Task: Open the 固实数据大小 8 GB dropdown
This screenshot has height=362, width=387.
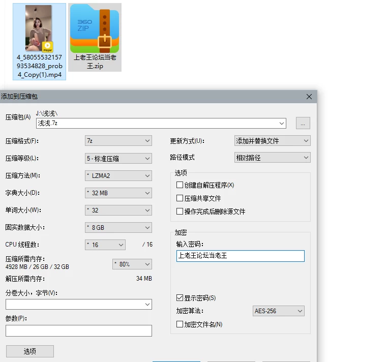Action: [x=118, y=227]
